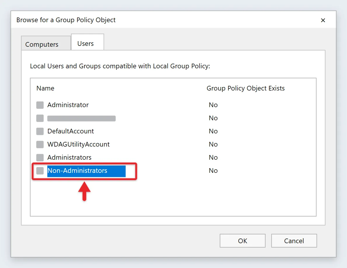Click the icon beside Non-Administrators
This screenshot has height=268, width=347.
pos(40,171)
